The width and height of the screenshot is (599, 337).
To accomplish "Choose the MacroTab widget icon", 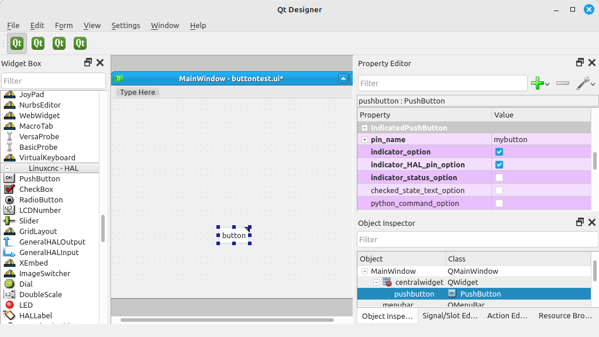I will coord(9,126).
